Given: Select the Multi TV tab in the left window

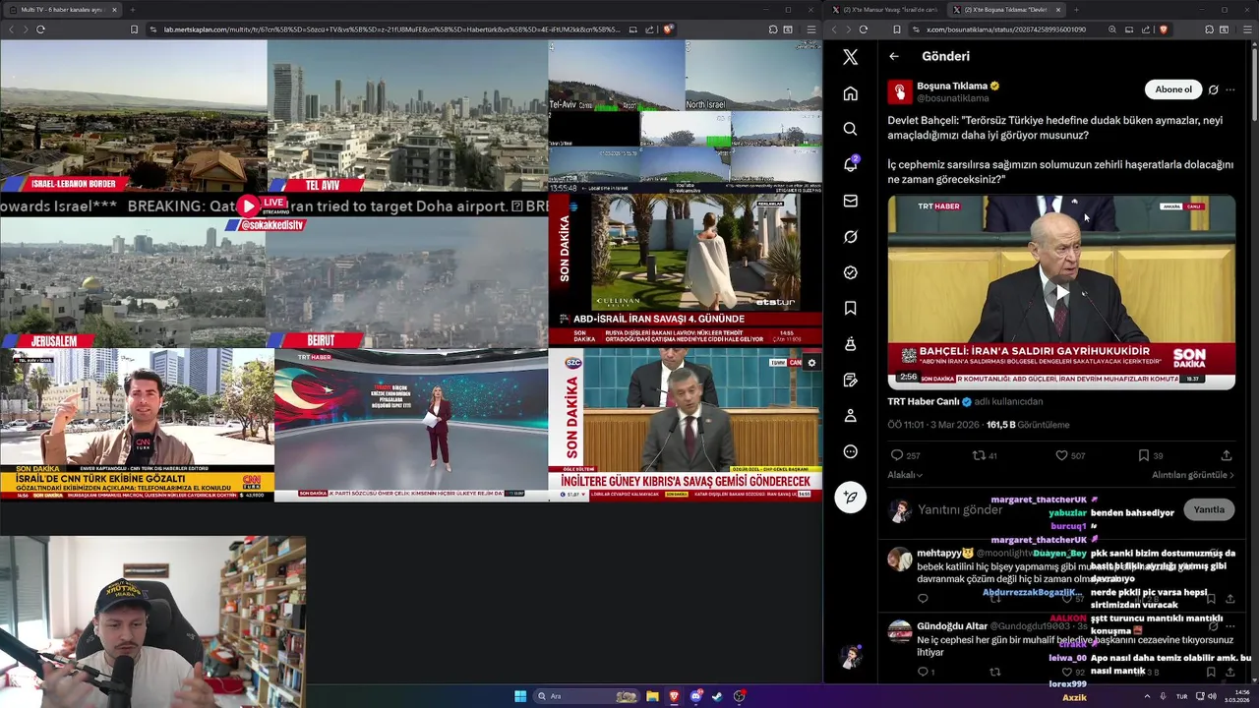Looking at the screenshot, I should tap(62, 10).
